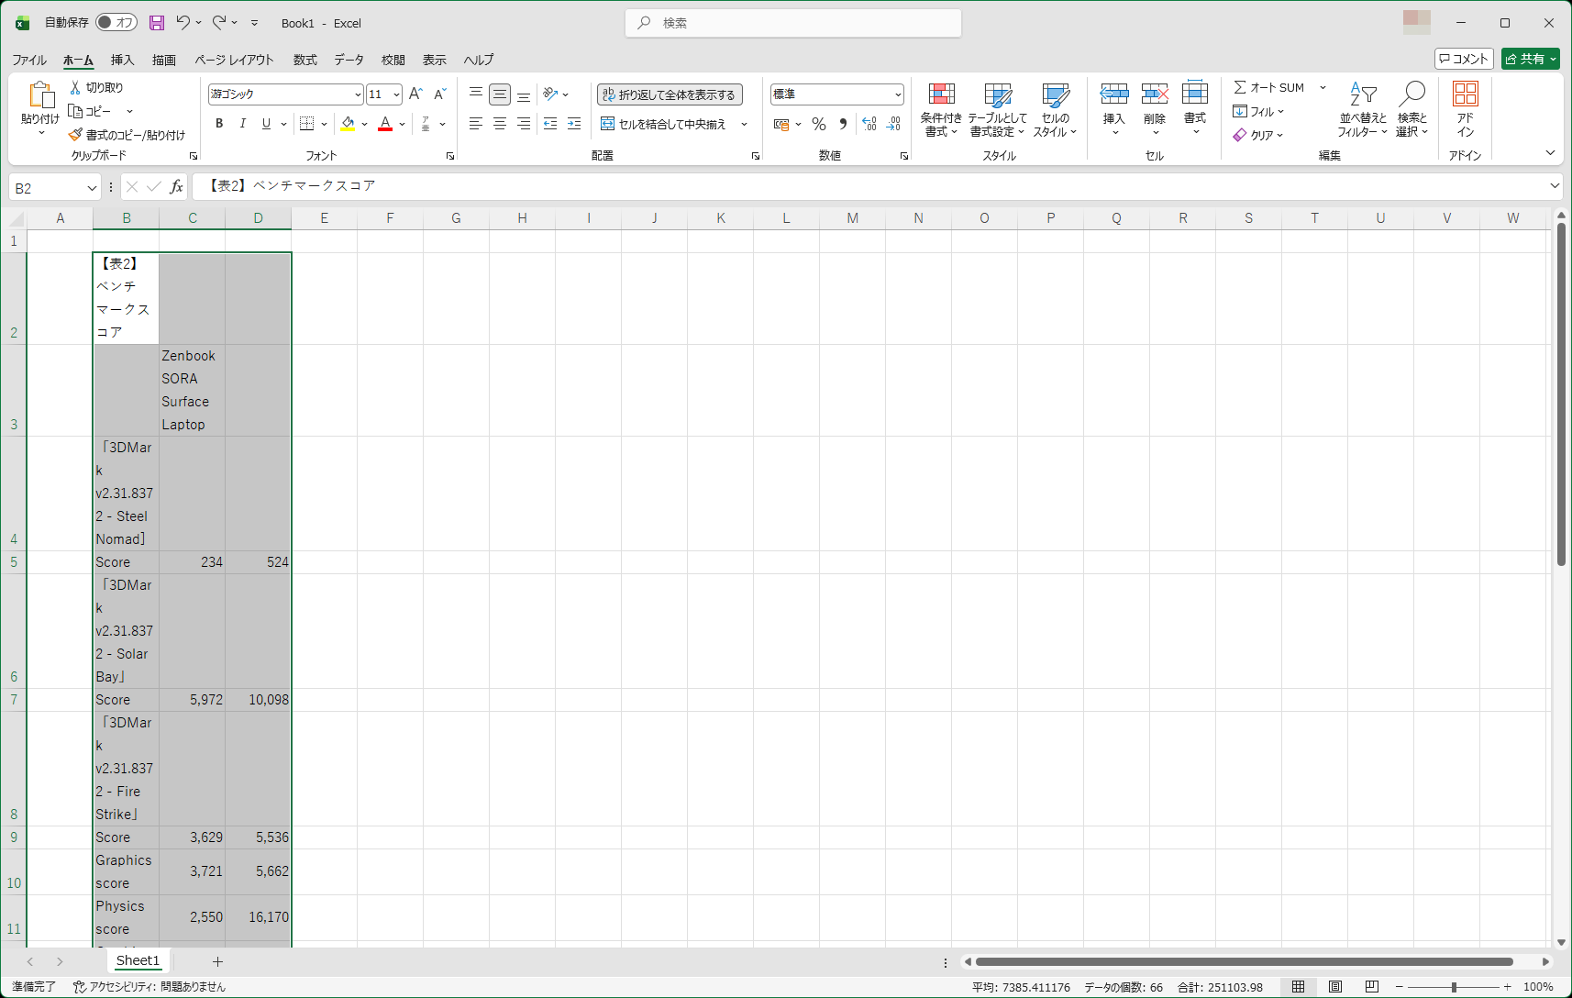Image resolution: width=1572 pixels, height=998 pixels.
Task: Open the ページ レイアウト tab
Action: (234, 60)
